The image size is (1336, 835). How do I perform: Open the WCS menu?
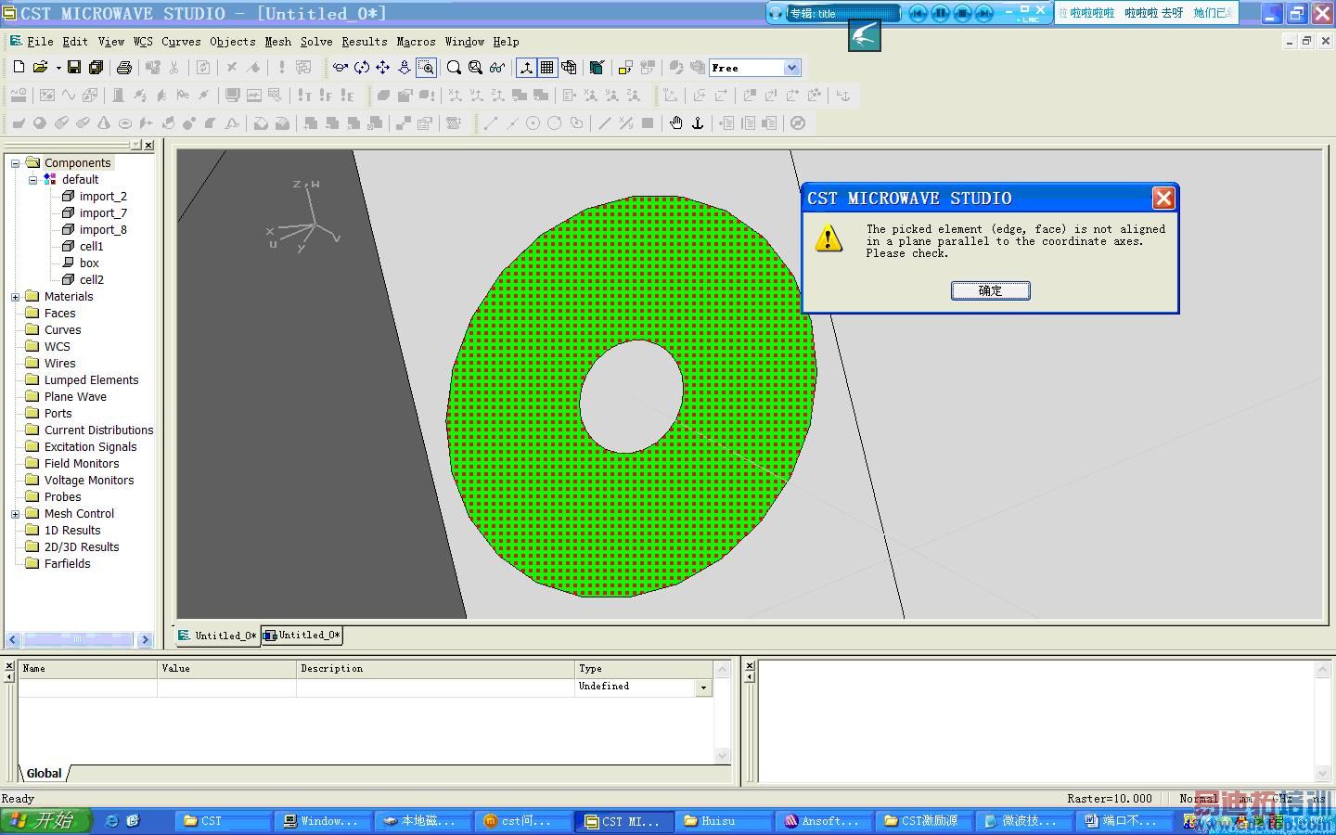[143, 42]
